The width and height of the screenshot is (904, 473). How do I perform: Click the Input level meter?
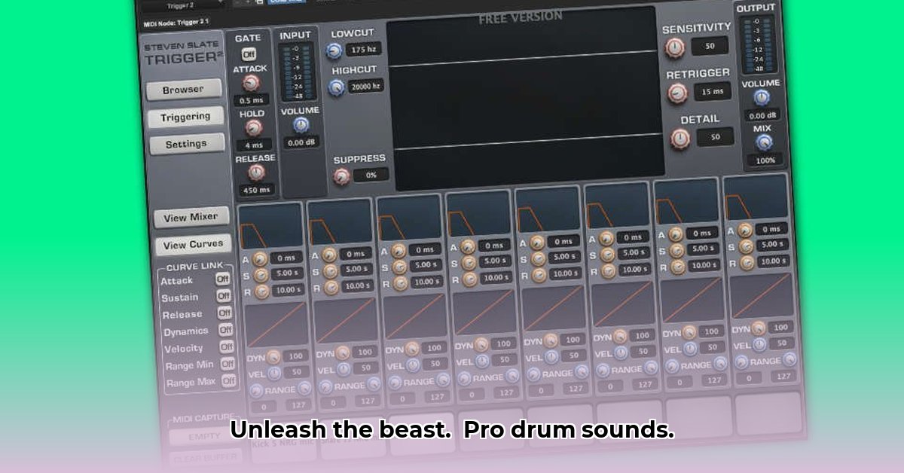(299, 73)
